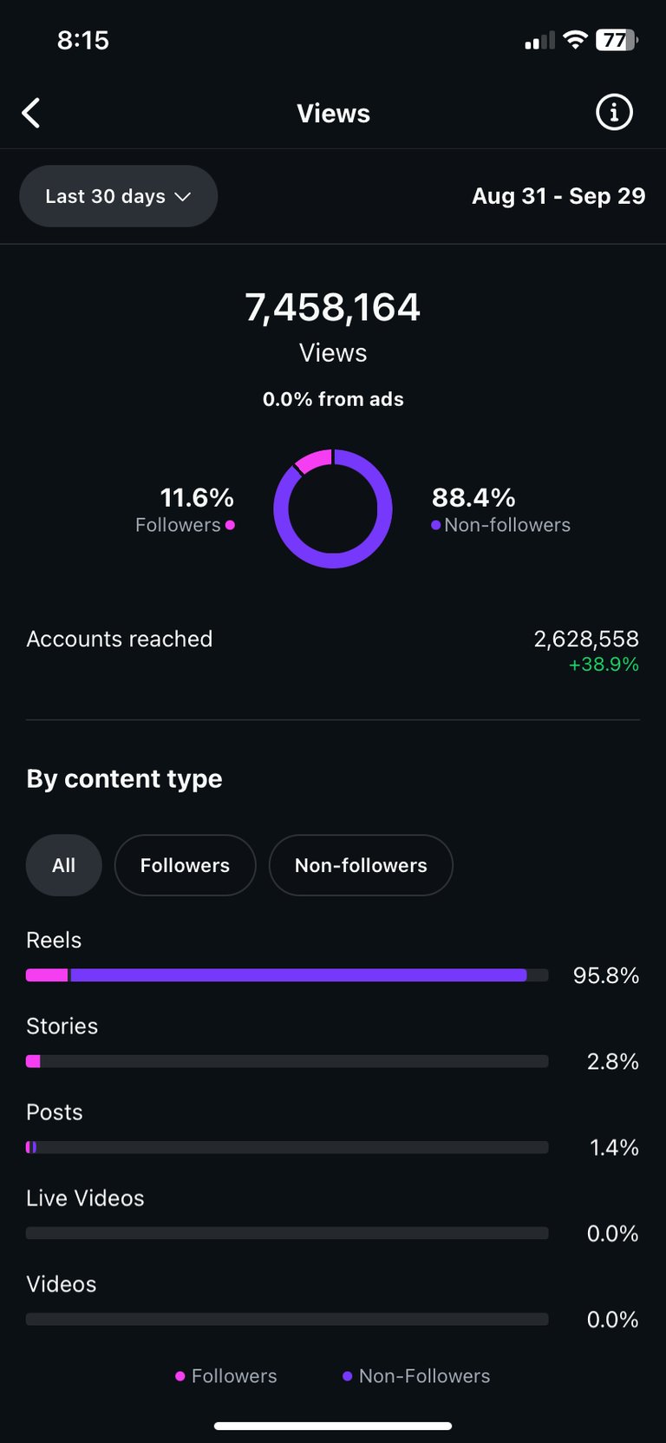Switch to the Followers filter tab
Screen dimensions: 666x1443
185,865
